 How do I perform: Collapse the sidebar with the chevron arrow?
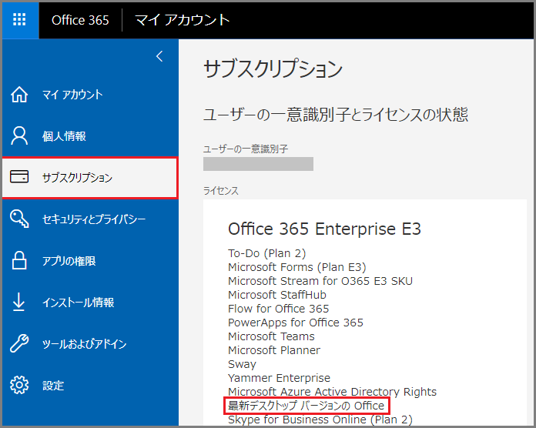pyautogui.click(x=159, y=56)
